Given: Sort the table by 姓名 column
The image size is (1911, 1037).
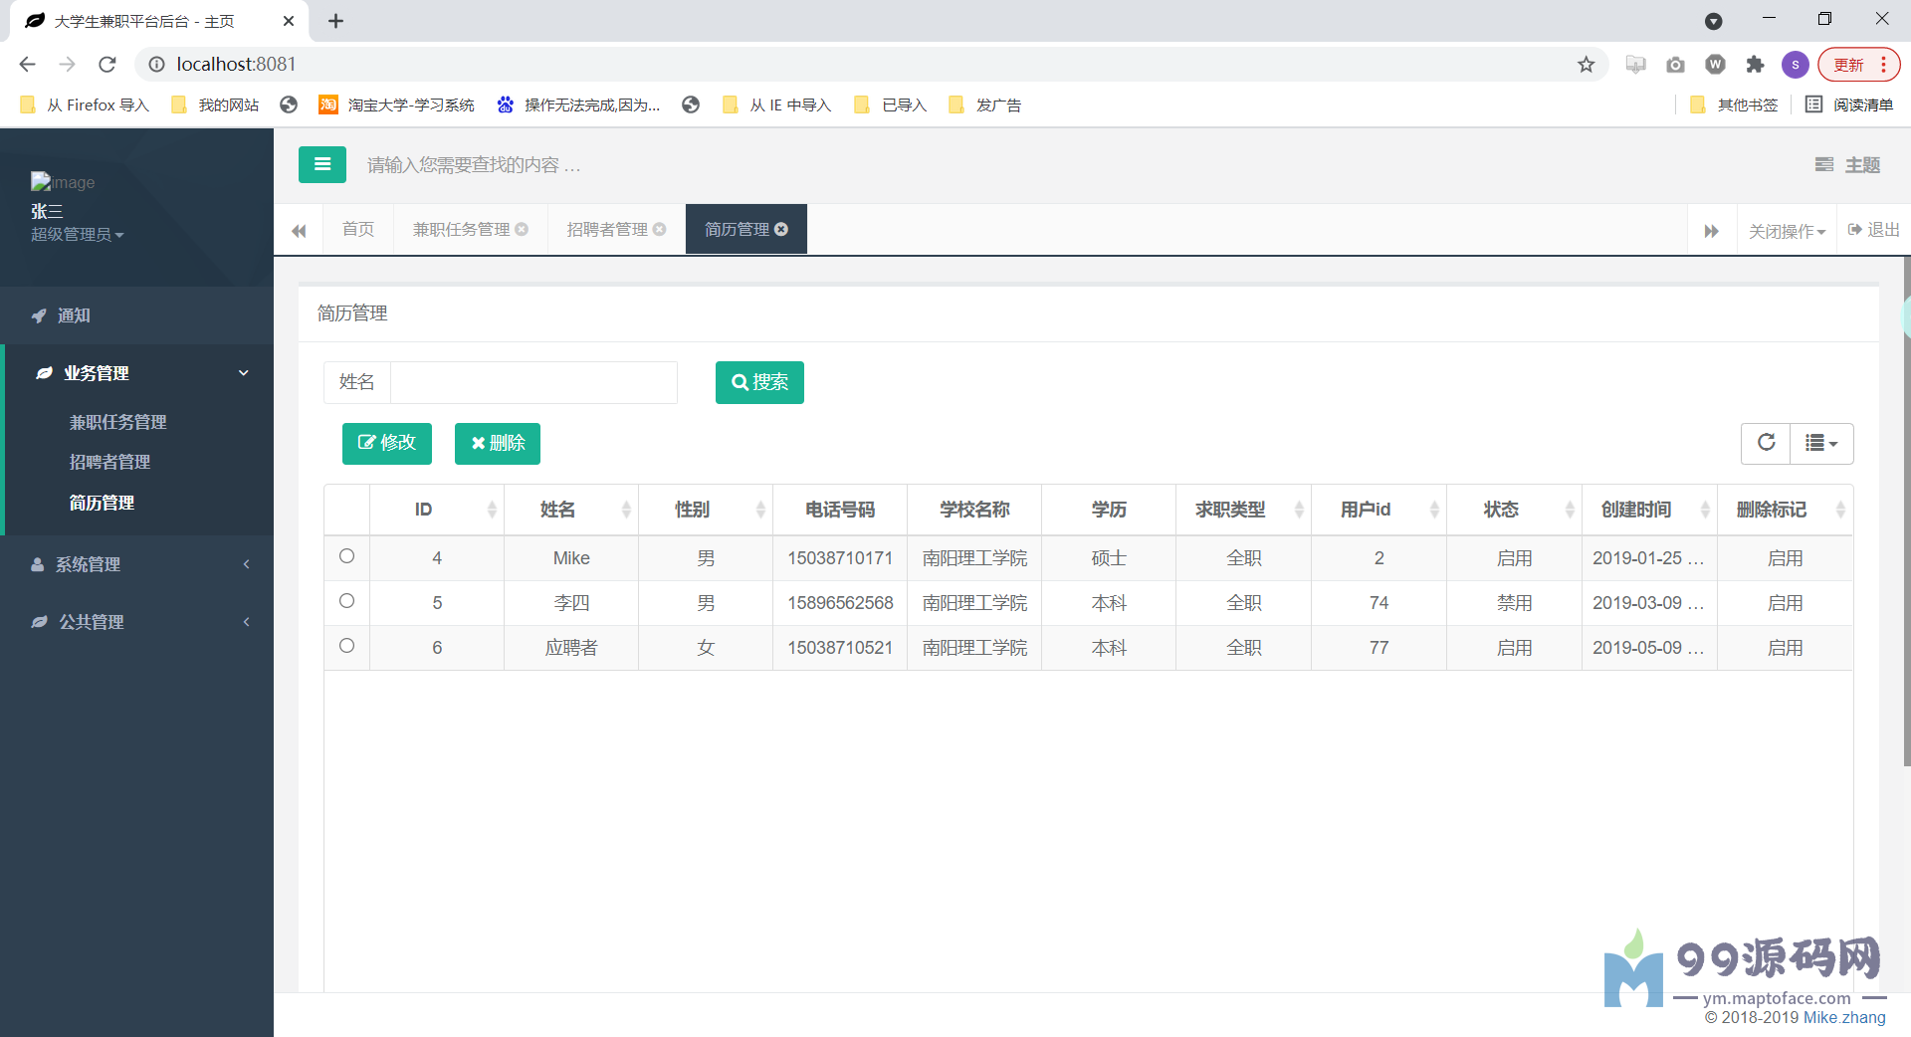Looking at the screenshot, I should [x=571, y=510].
